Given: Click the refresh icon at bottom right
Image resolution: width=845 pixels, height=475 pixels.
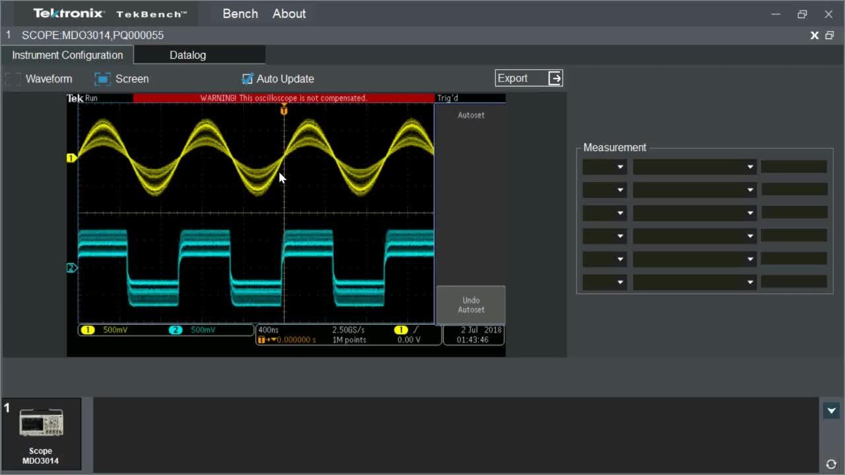Looking at the screenshot, I should click(x=831, y=464).
